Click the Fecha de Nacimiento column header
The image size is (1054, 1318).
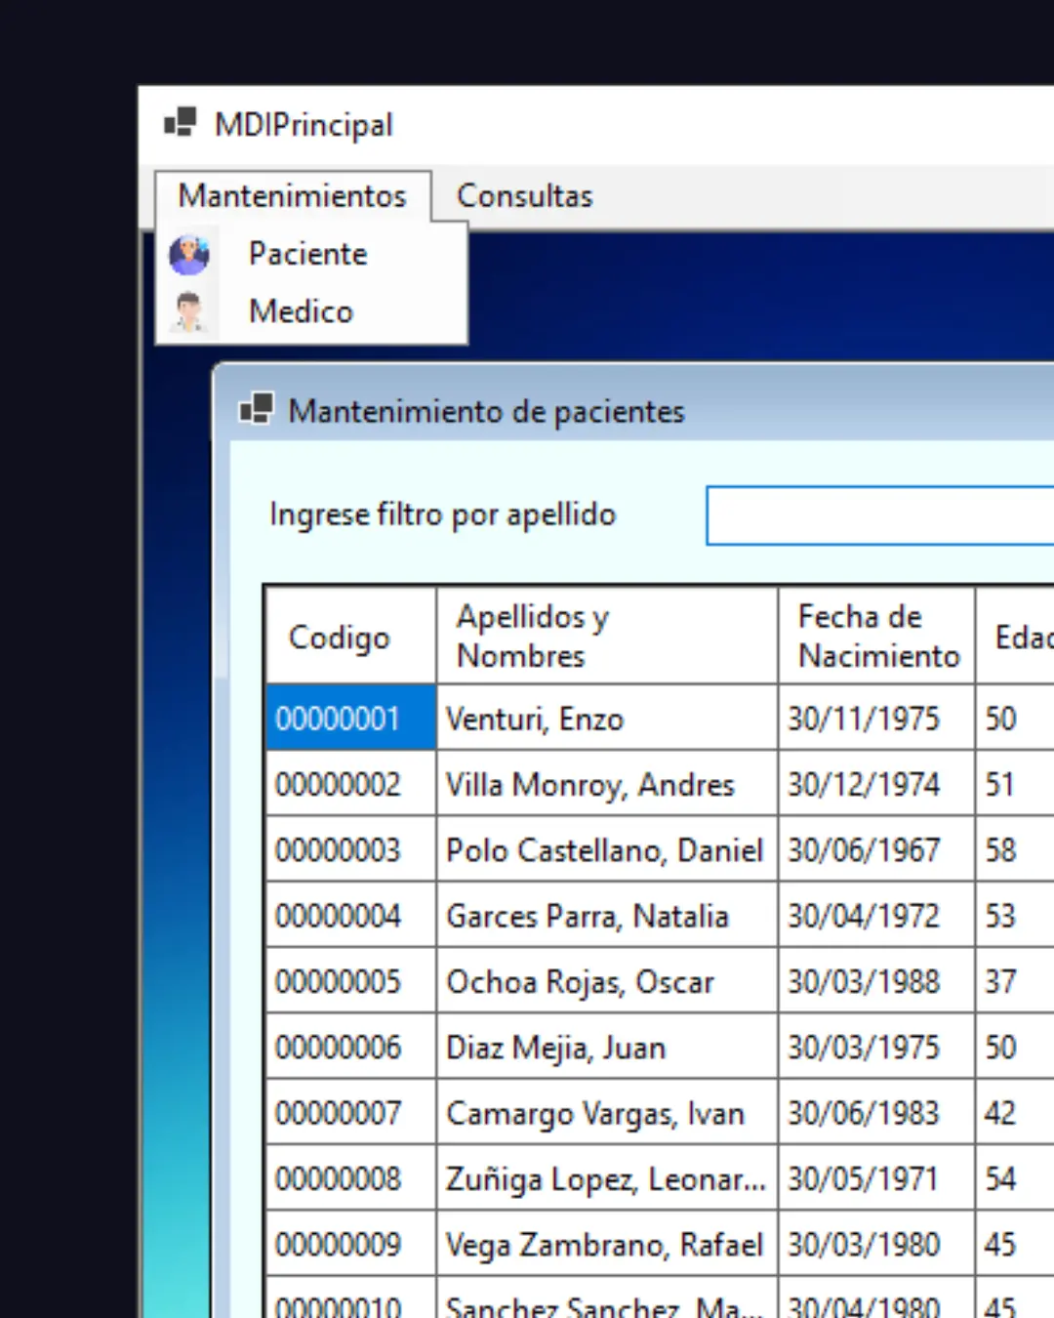tap(876, 637)
